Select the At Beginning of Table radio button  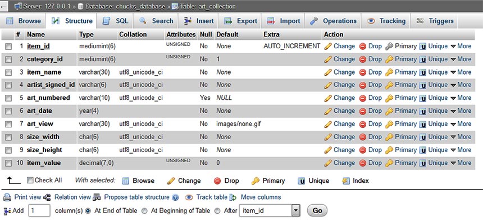coord(144,211)
